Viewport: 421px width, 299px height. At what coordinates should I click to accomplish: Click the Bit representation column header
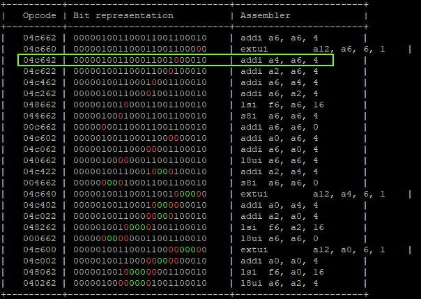pyautogui.click(x=123, y=15)
